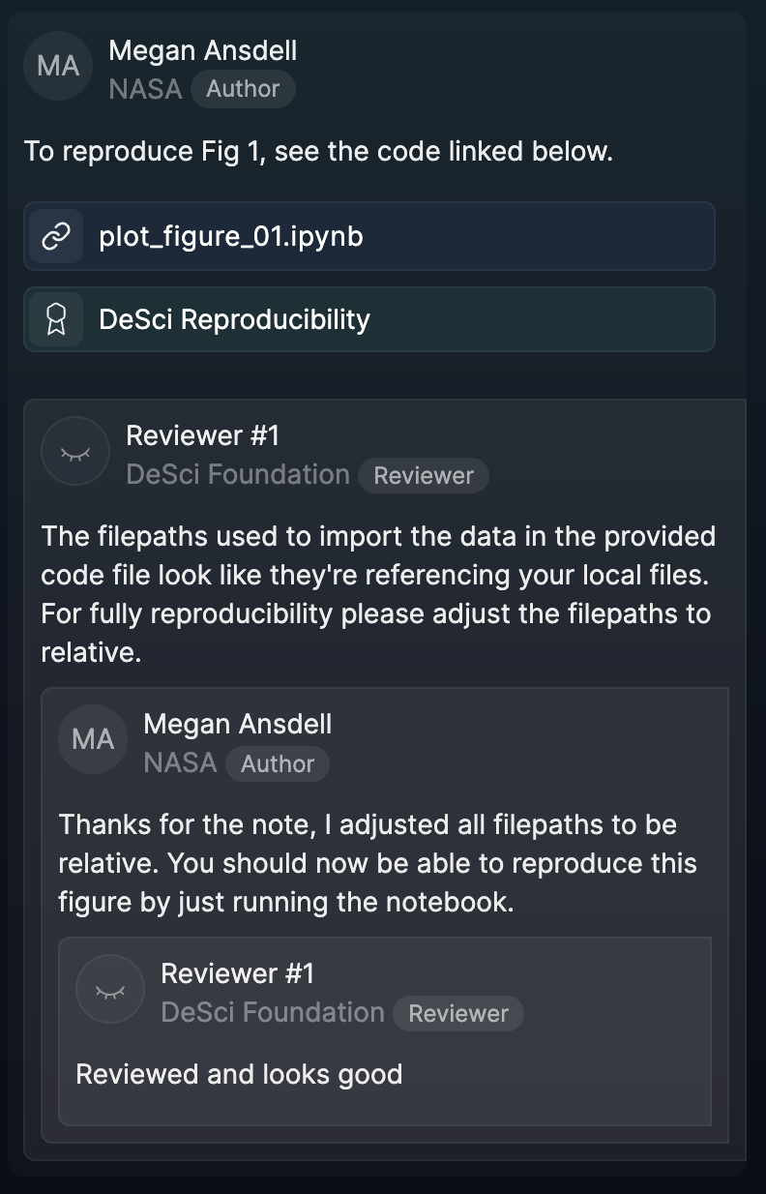Click the Reviewer badge above 'Reviewed and looks good'

(458, 1014)
